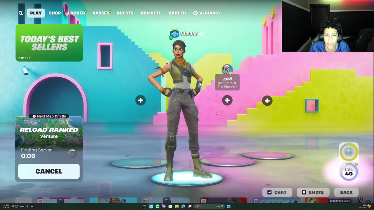Click the Nfl9999 player name

coord(189,34)
